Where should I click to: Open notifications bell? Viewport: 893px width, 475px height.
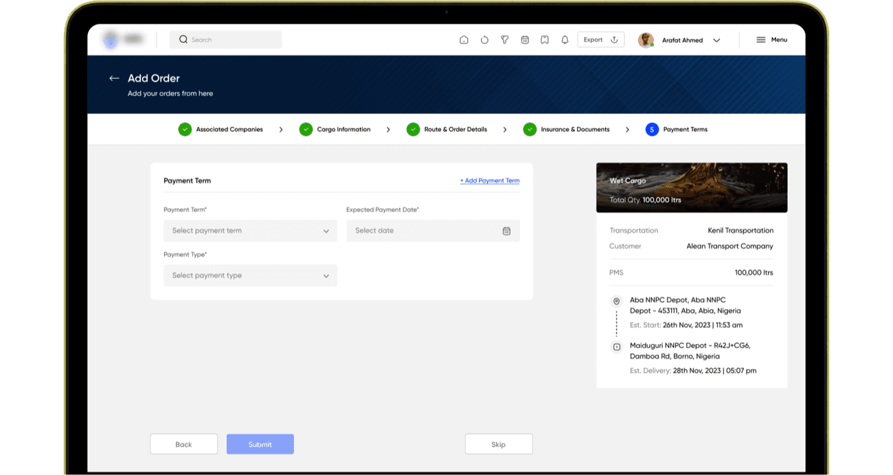click(x=565, y=40)
